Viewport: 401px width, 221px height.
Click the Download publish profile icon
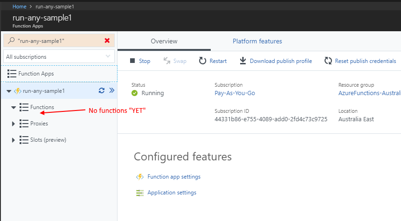pyautogui.click(x=242, y=61)
